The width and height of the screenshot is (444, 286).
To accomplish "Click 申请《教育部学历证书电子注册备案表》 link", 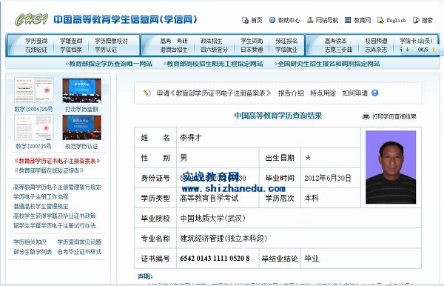I will click(x=214, y=93).
